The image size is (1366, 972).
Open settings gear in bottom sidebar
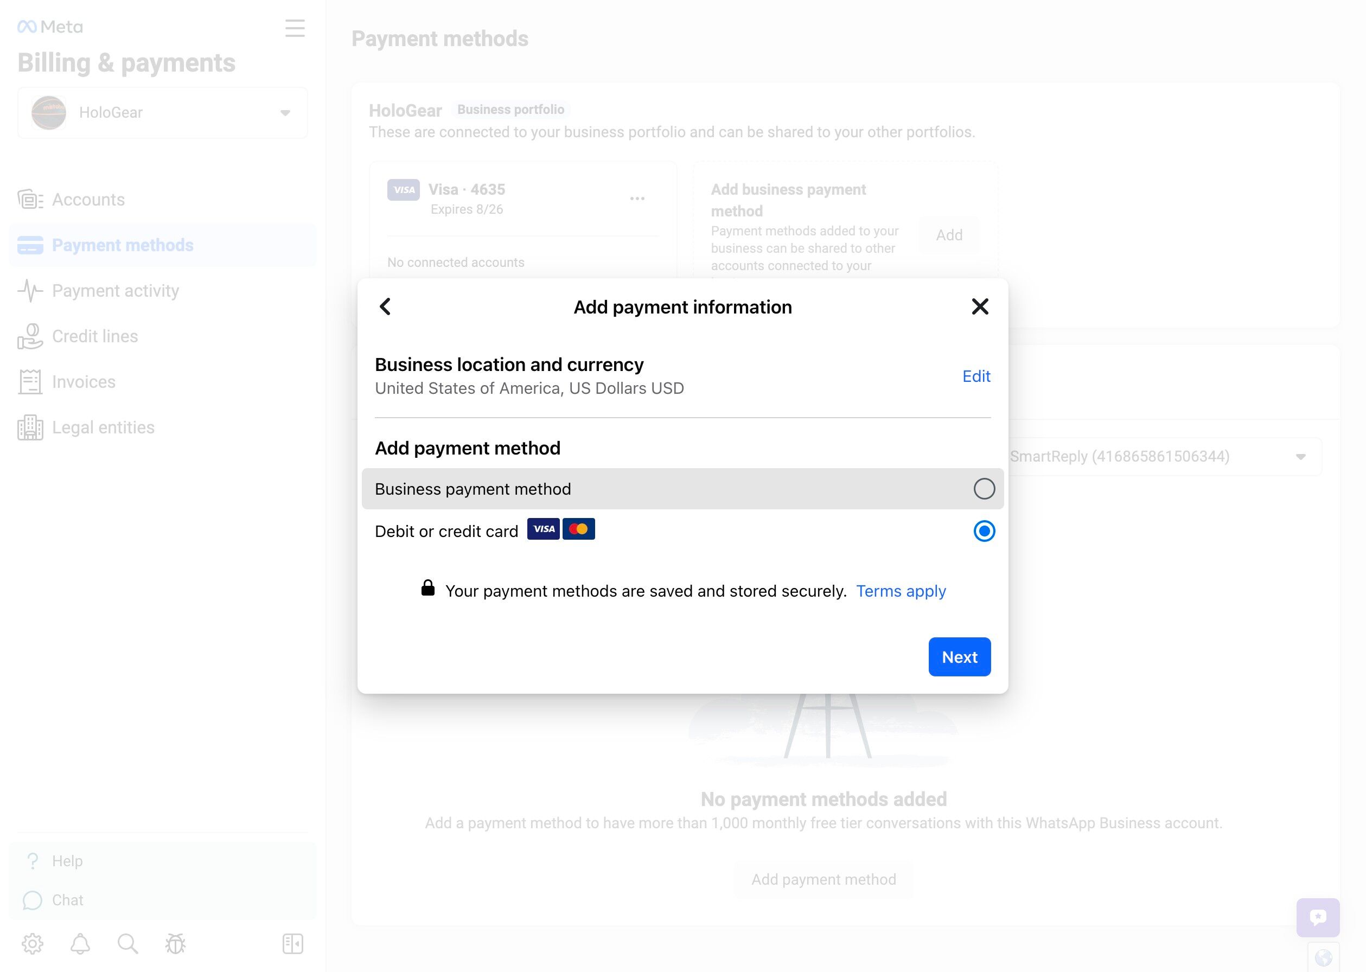33,944
